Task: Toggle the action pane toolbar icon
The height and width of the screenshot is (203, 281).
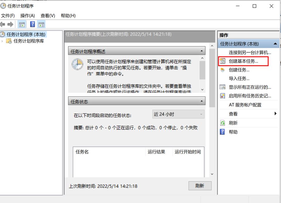Action: pyautogui.click(x=41, y=24)
